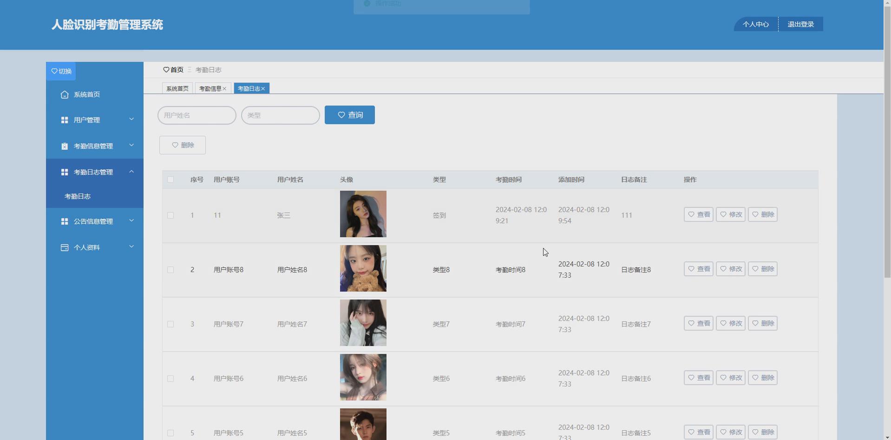Click the home icon beside 系统首页

click(65, 95)
